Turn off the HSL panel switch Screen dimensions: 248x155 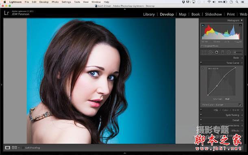point(201,110)
